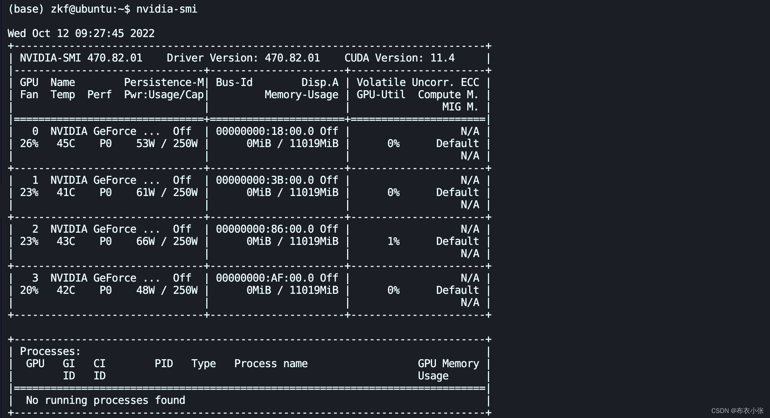The height and width of the screenshot is (418, 770).
Task: Click the nvidia-smi command text
Action: coord(167,9)
